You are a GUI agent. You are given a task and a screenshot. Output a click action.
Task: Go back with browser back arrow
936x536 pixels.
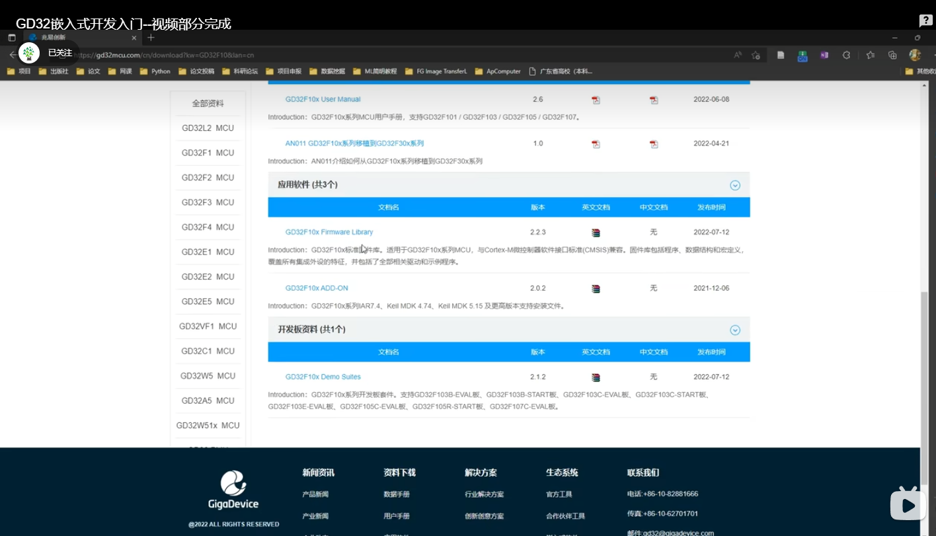(13, 55)
